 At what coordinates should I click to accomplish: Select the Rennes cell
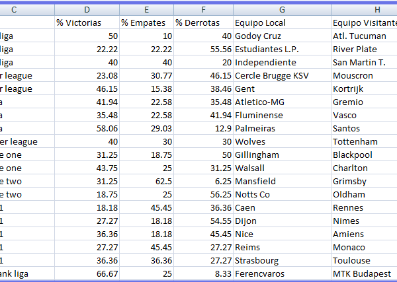pos(364,207)
